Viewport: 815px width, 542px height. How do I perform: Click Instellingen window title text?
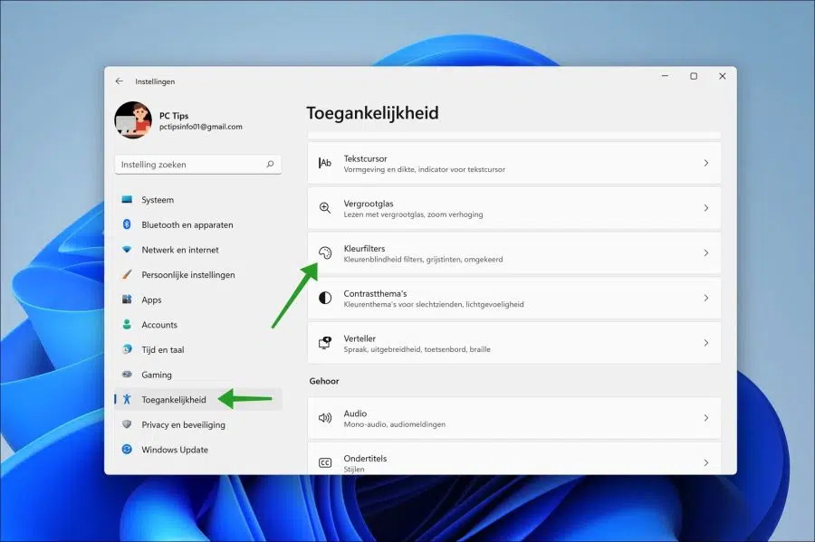pyautogui.click(x=155, y=81)
